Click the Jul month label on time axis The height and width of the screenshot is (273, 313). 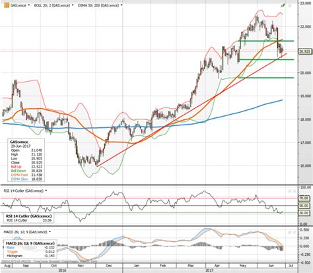click(291, 266)
